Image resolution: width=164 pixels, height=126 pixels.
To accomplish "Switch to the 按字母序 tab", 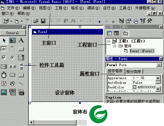I will [115, 71].
